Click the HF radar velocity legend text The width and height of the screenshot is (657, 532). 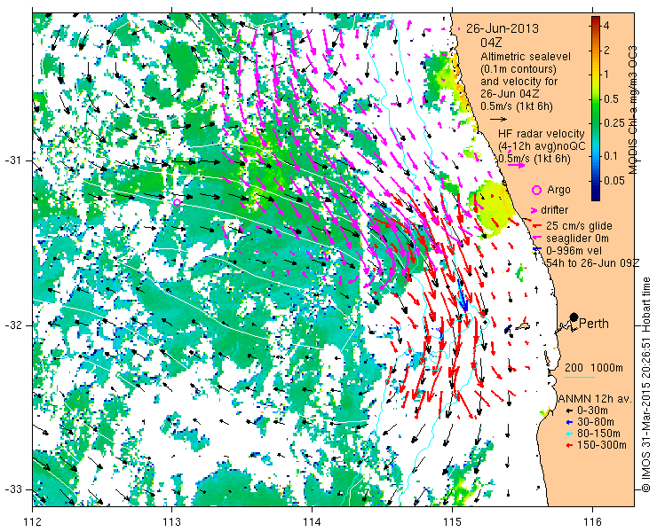(x=542, y=134)
